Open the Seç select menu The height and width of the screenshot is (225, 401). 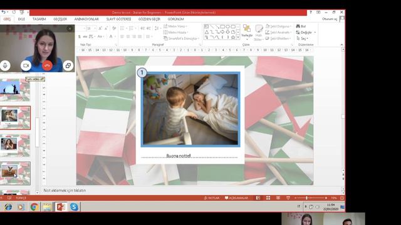point(302,39)
